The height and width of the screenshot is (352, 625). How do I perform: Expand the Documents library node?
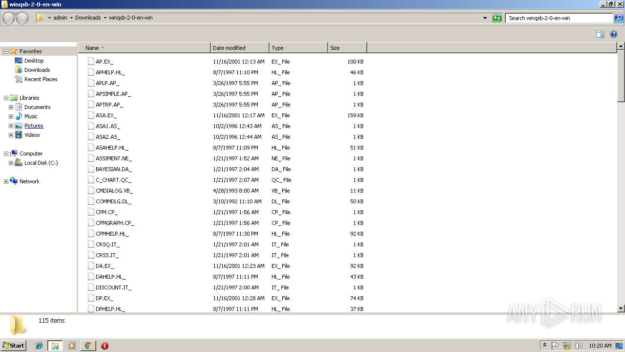pyautogui.click(x=11, y=107)
